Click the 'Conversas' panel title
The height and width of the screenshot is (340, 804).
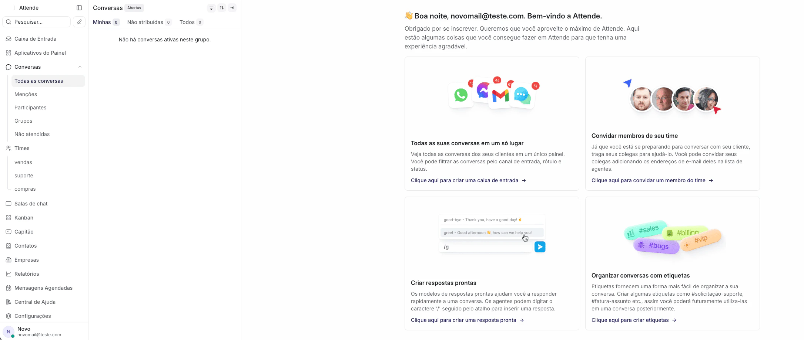coord(108,8)
